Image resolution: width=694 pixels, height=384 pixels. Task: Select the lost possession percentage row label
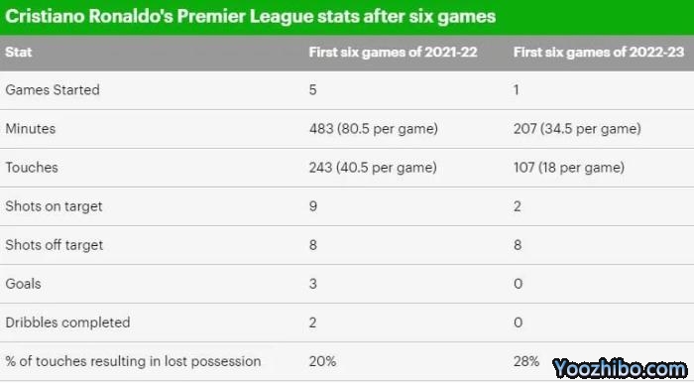pos(133,361)
